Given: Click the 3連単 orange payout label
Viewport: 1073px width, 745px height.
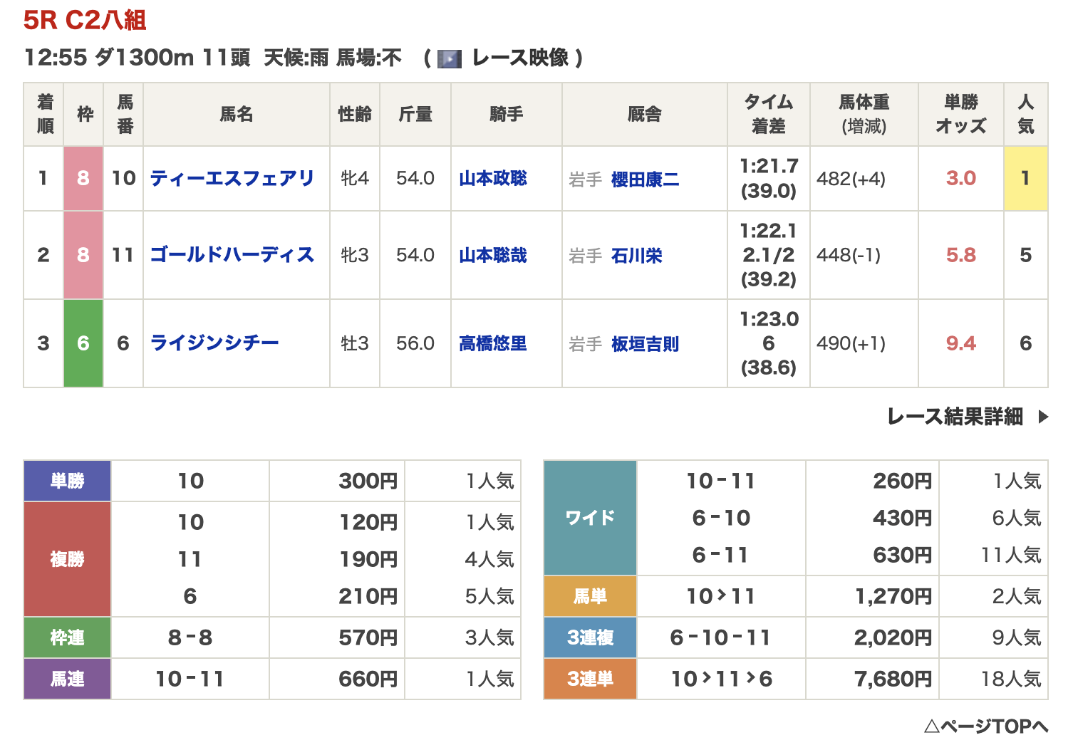Looking at the screenshot, I should click(590, 679).
